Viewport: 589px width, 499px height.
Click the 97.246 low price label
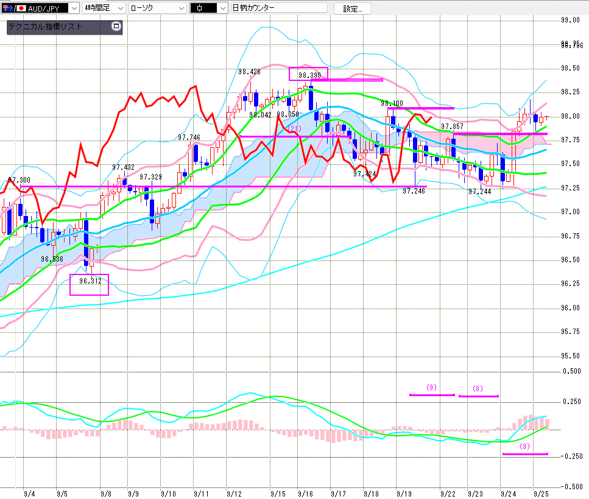pos(414,190)
